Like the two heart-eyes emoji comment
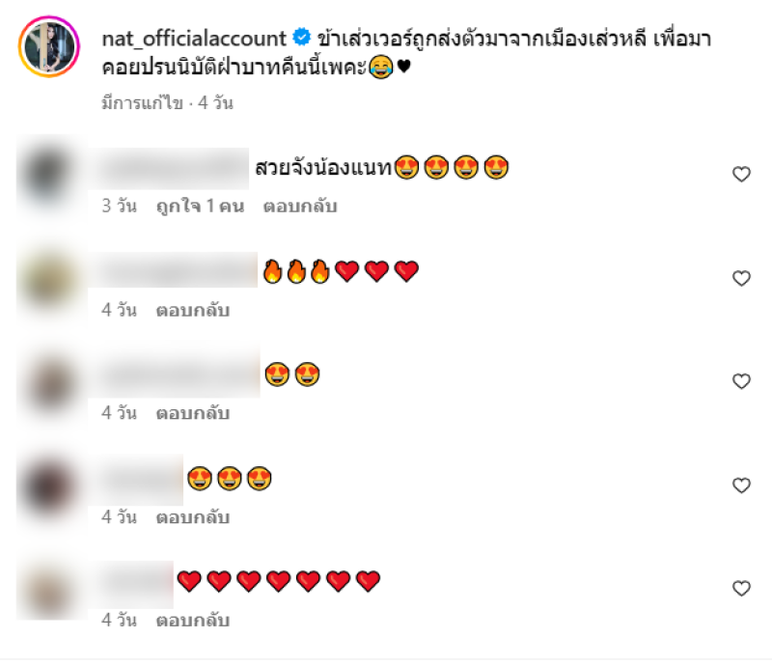772x666 pixels. point(741,381)
